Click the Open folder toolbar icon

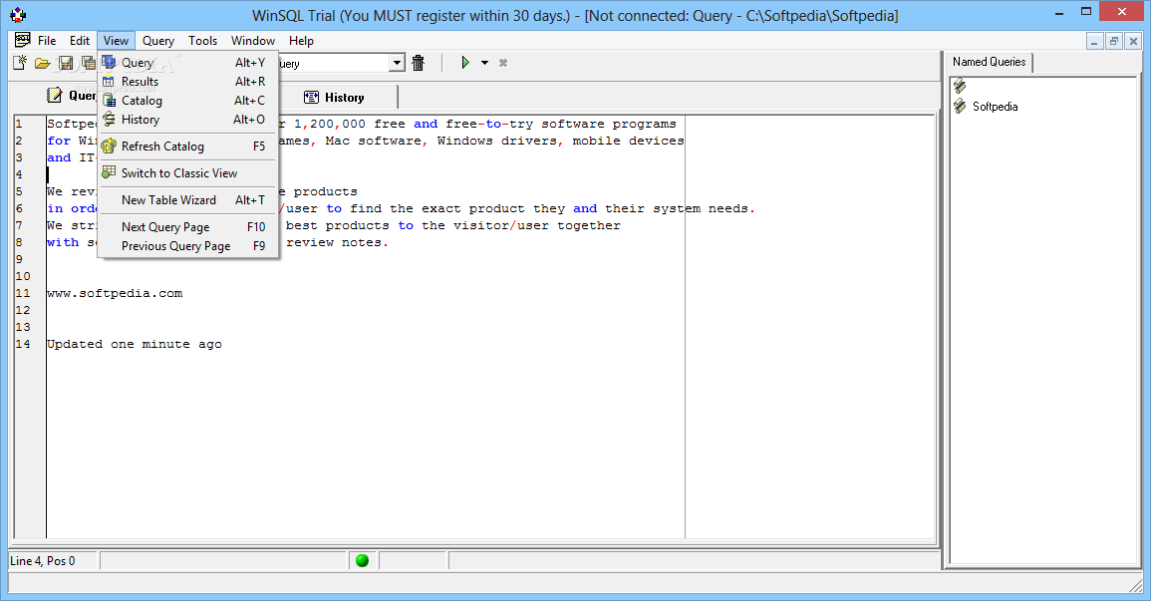(x=43, y=63)
